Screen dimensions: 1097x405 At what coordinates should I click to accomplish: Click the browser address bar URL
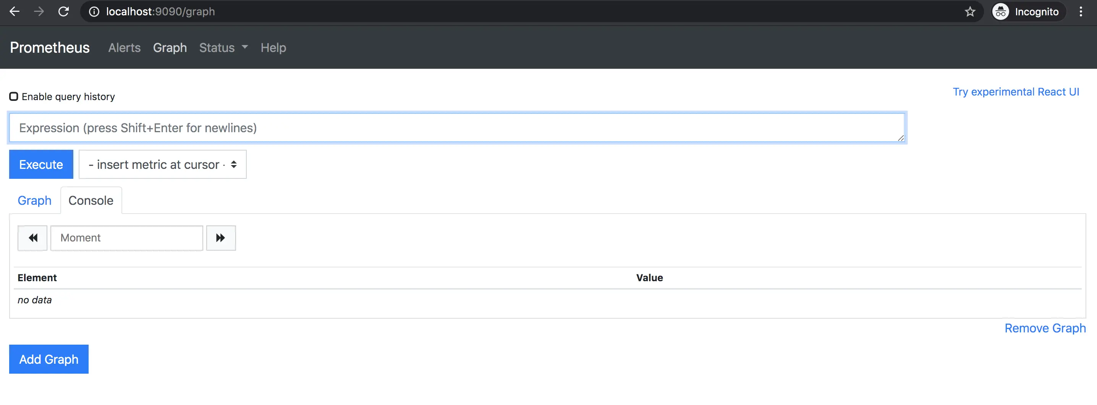point(160,11)
